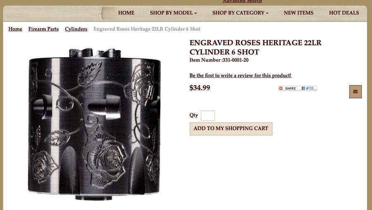The width and height of the screenshot is (372, 210).
Task: Click the orange plus share icon
Action: 281,89
